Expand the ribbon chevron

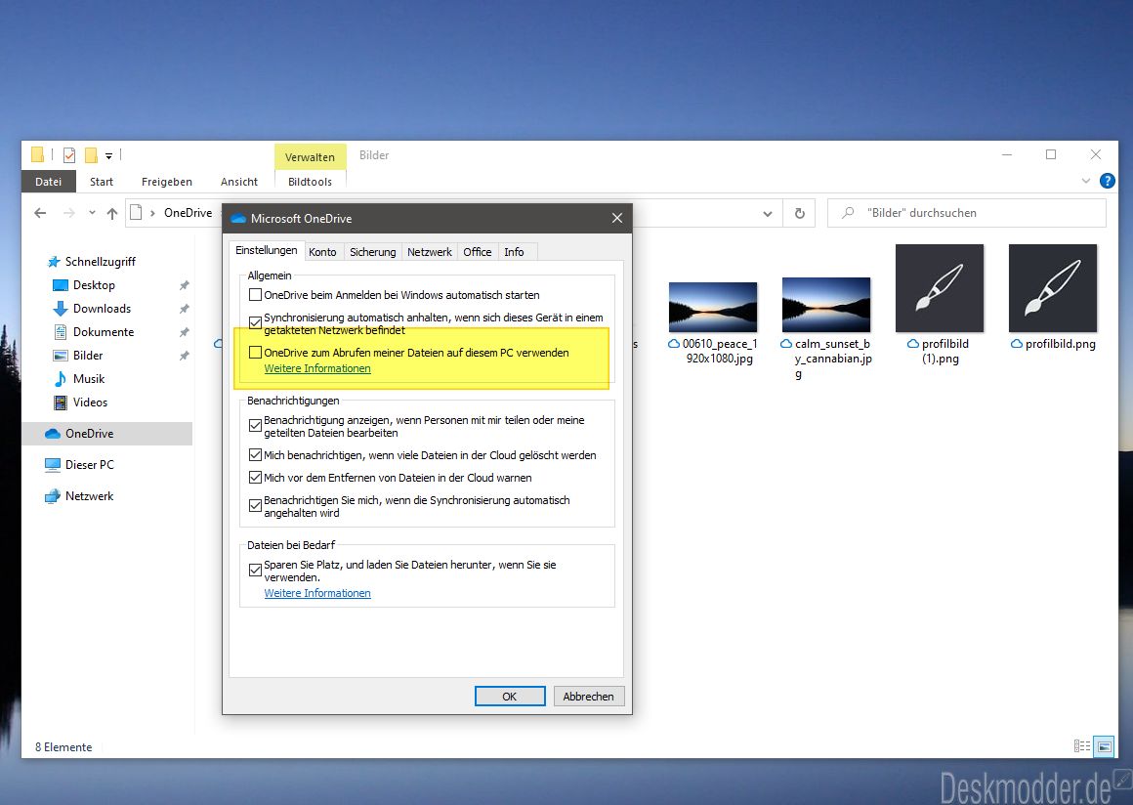(1085, 181)
